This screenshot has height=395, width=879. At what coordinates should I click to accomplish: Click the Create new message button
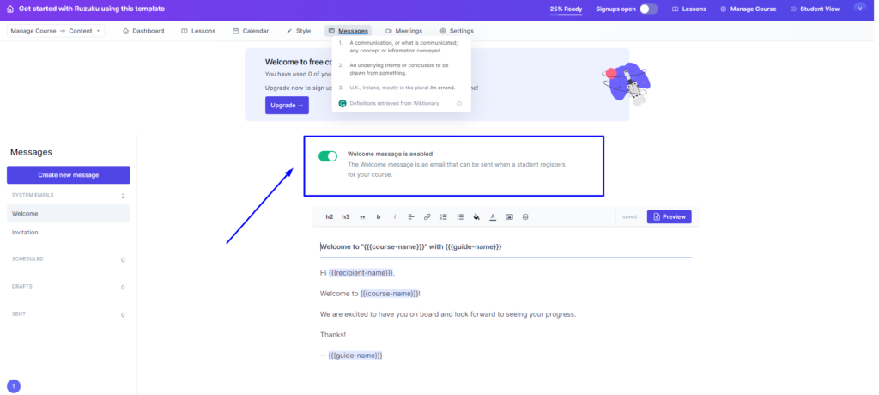click(x=69, y=175)
